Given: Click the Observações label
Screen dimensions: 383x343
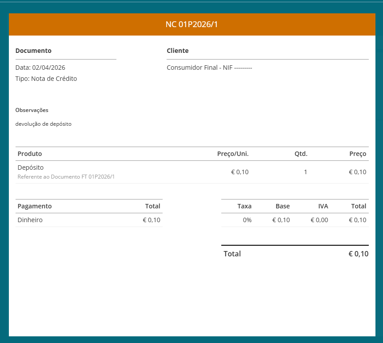Looking at the screenshot, I should (32, 110).
